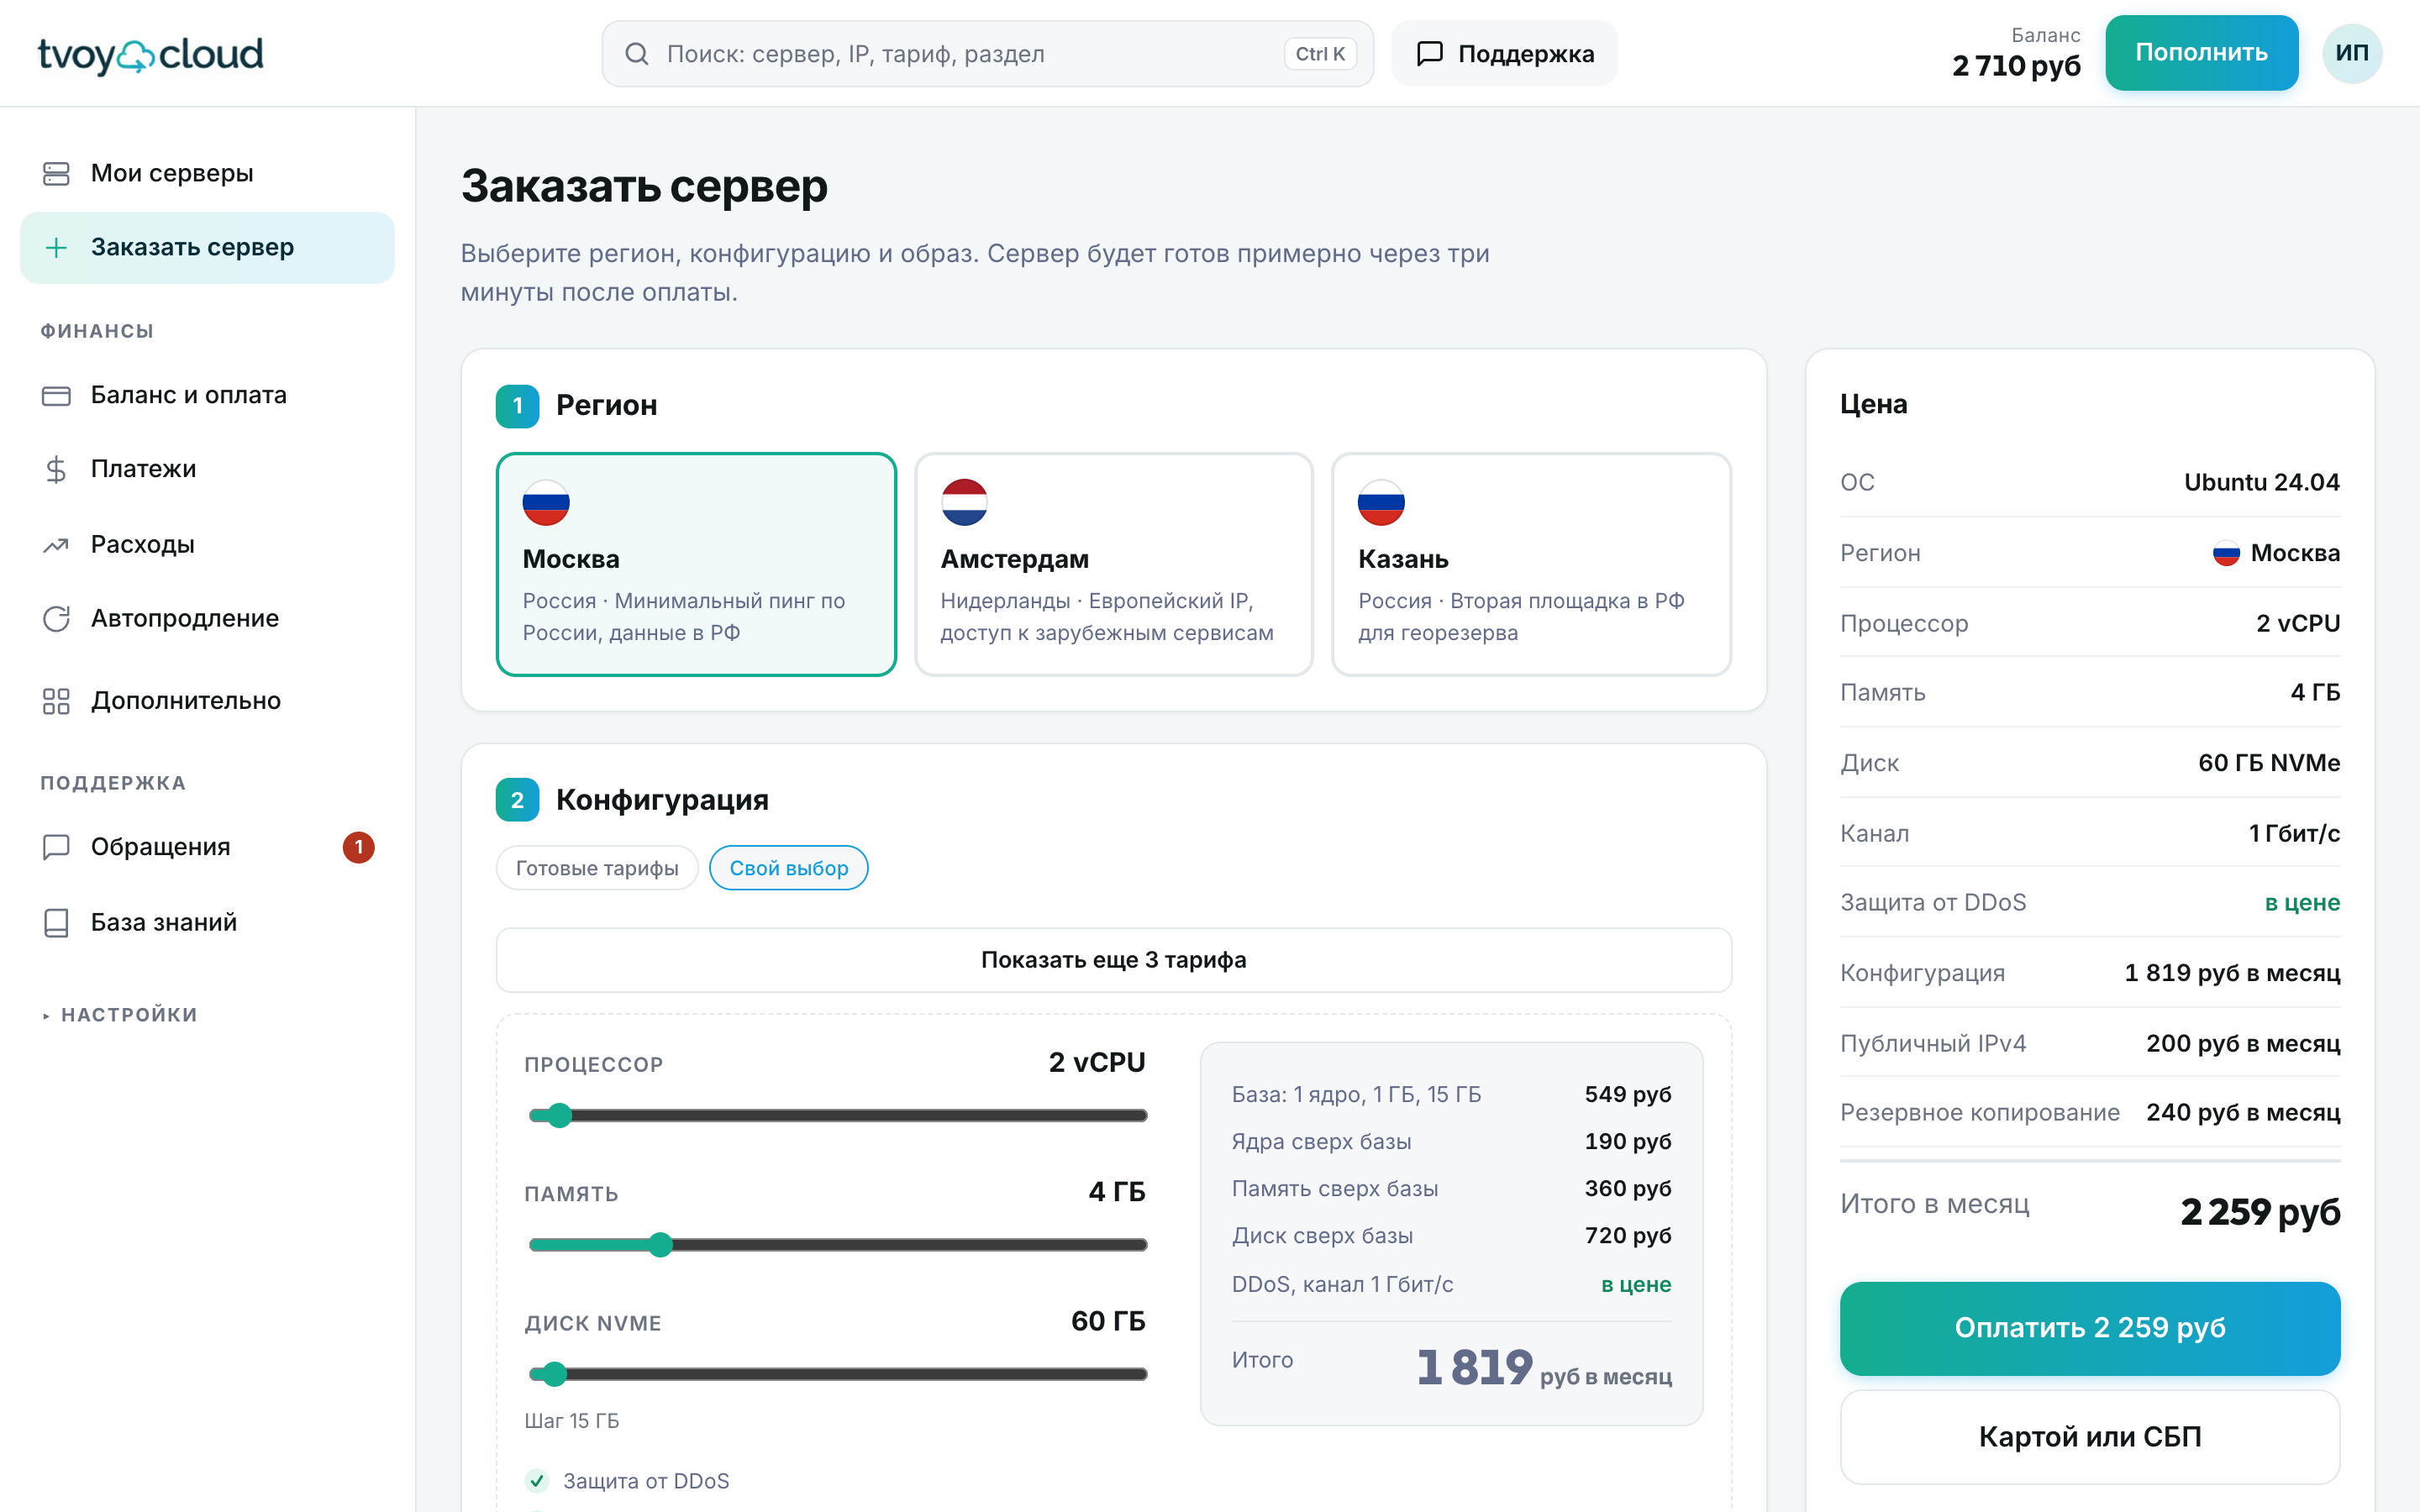2420x1512 pixels.
Task: Click the Резервное копирование price row
Action: (2090, 1113)
